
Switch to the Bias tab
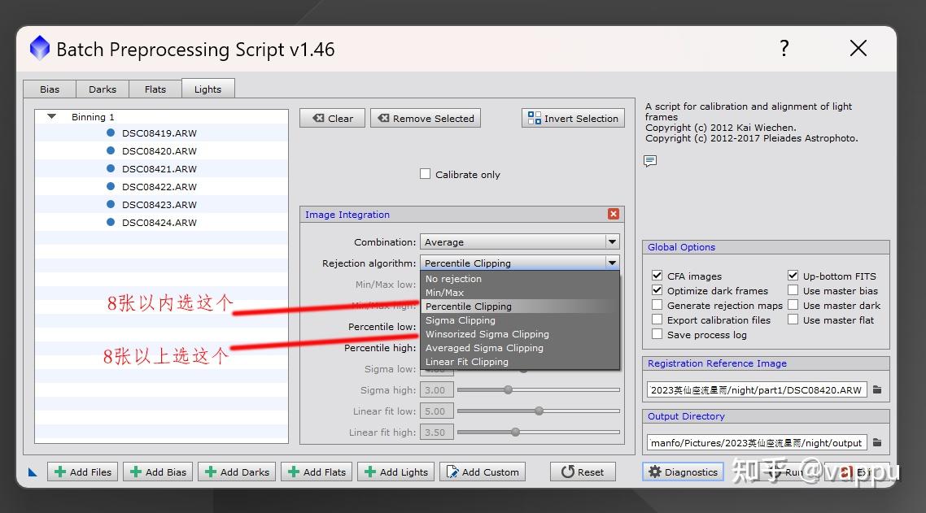pyautogui.click(x=50, y=89)
